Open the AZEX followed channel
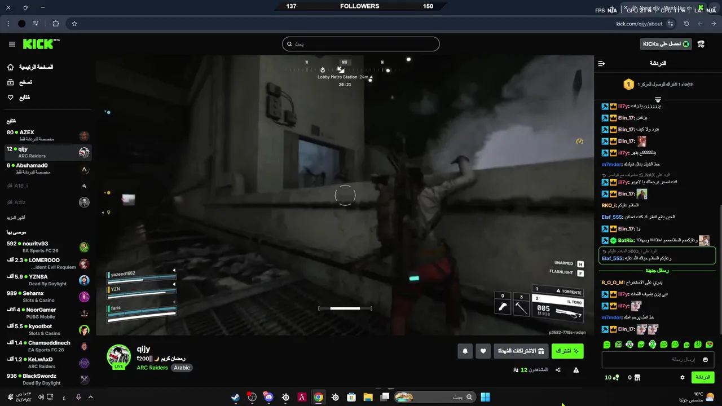 (48, 135)
